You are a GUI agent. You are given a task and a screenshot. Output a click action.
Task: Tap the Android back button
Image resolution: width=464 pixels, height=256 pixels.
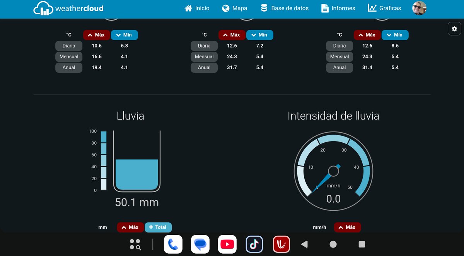pyautogui.click(x=305, y=244)
